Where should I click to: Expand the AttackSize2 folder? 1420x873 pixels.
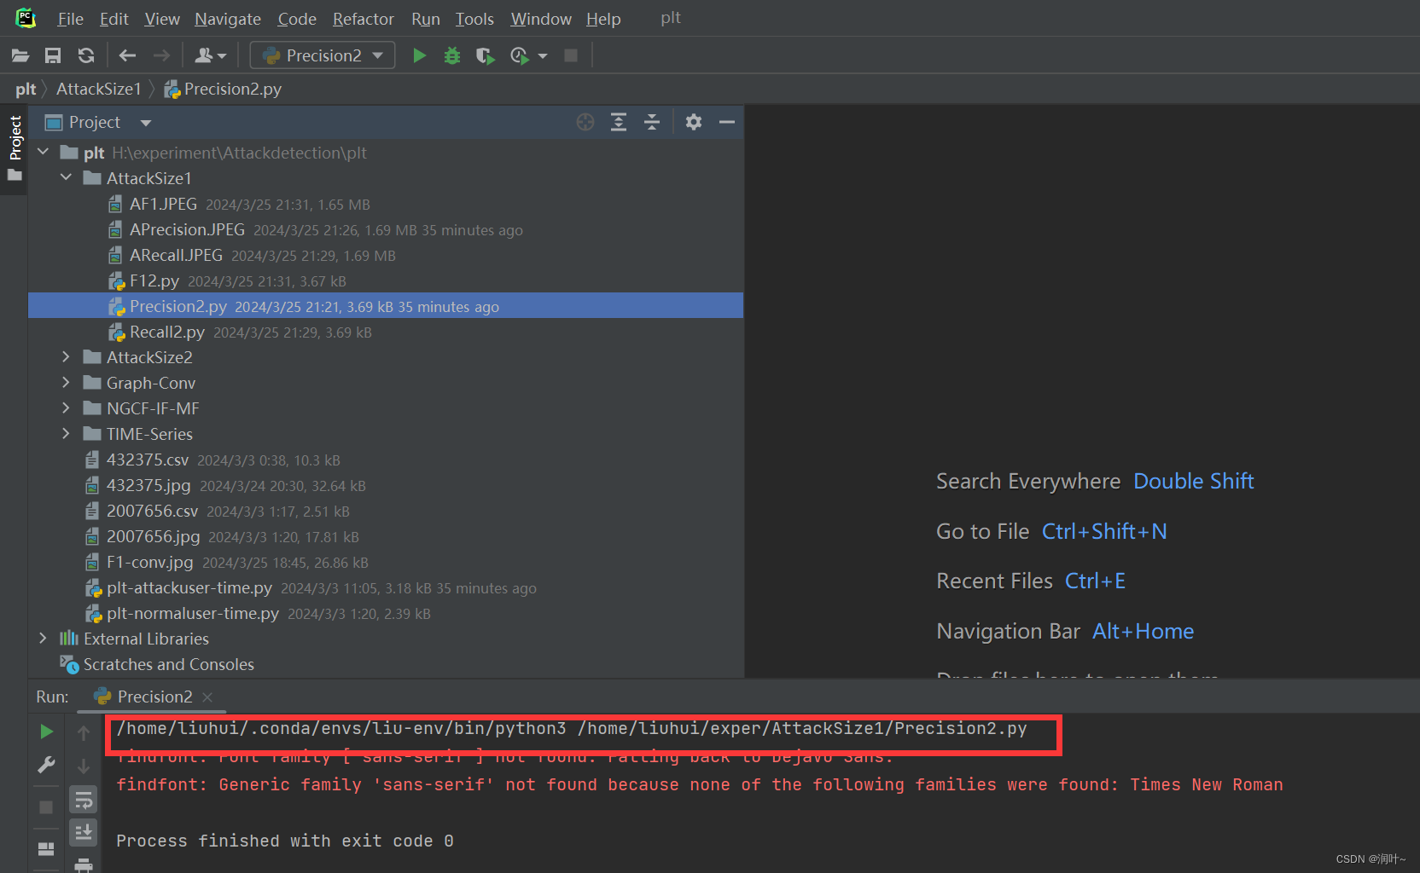(67, 357)
